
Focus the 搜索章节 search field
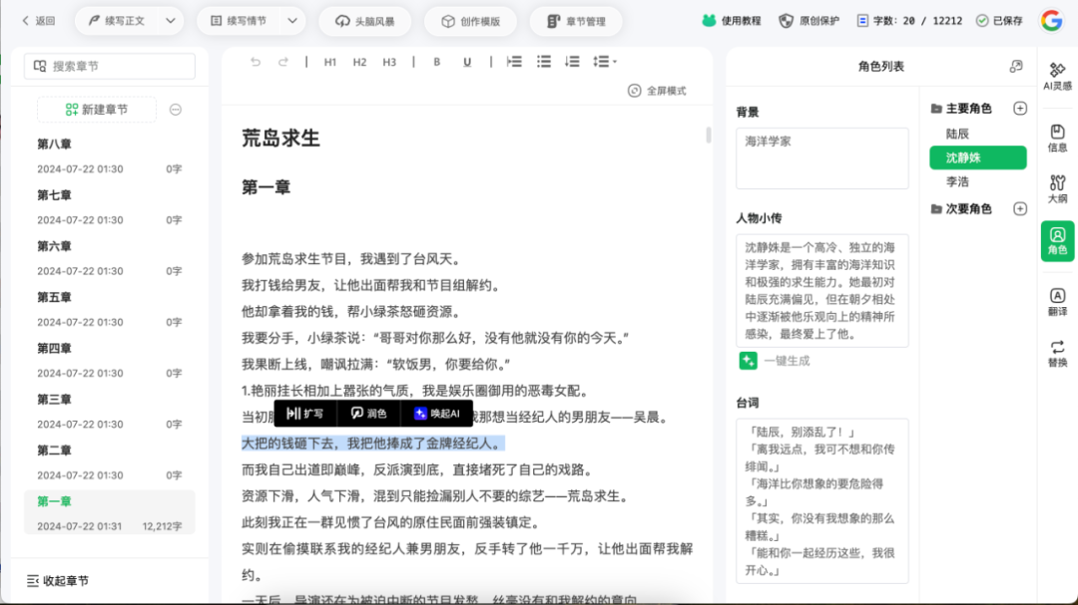110,66
